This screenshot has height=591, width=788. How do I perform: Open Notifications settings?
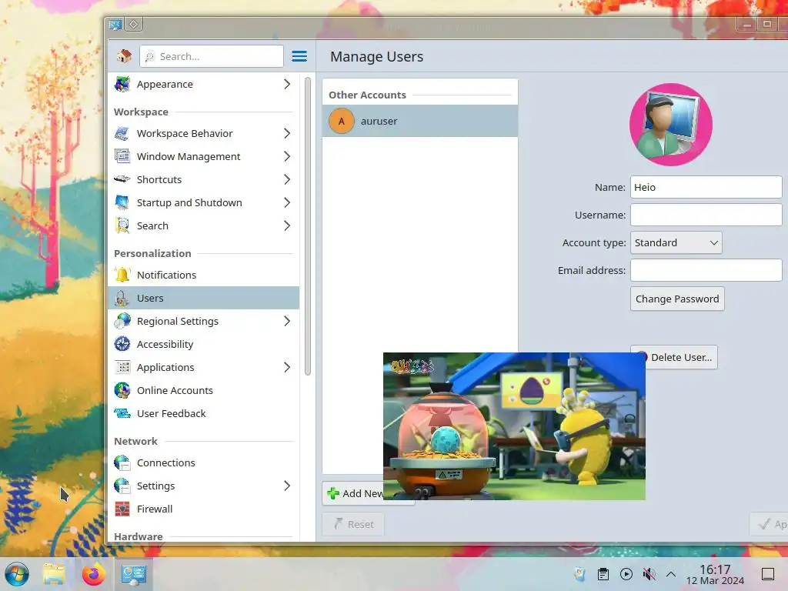[x=203, y=275]
